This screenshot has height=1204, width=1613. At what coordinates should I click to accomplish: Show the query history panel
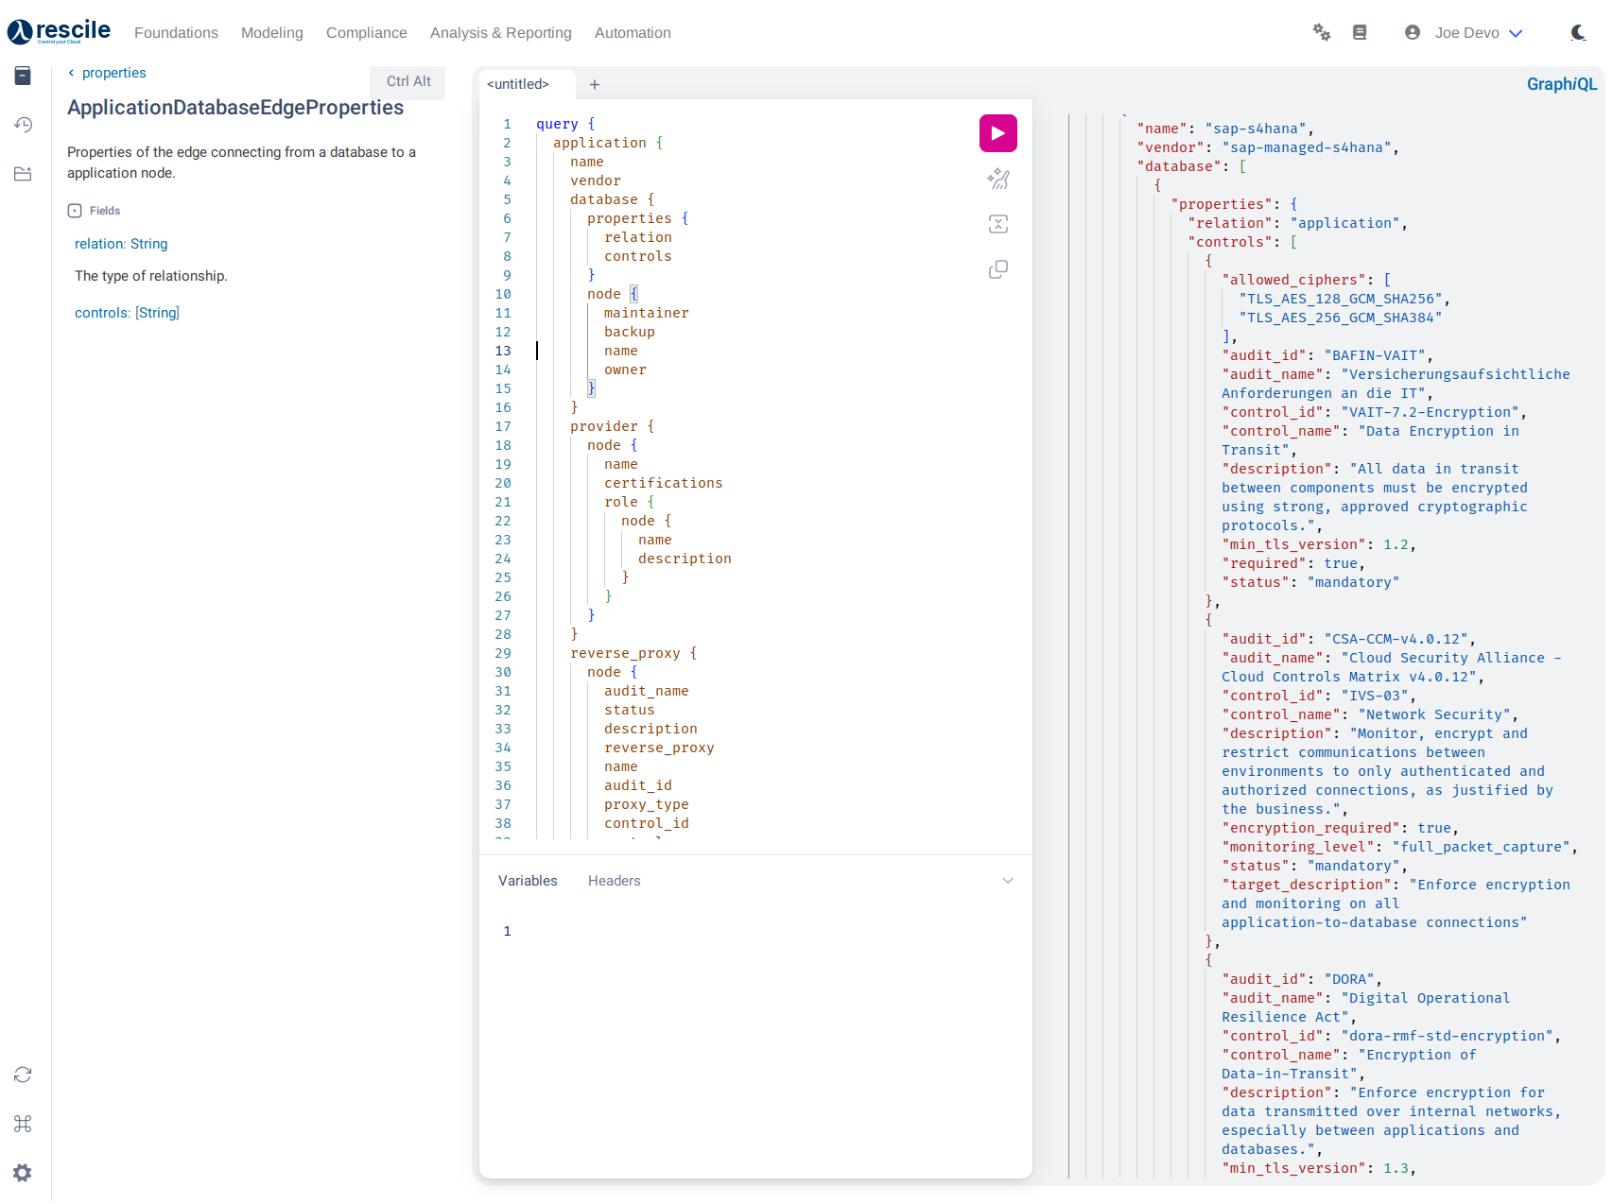pos(23,125)
